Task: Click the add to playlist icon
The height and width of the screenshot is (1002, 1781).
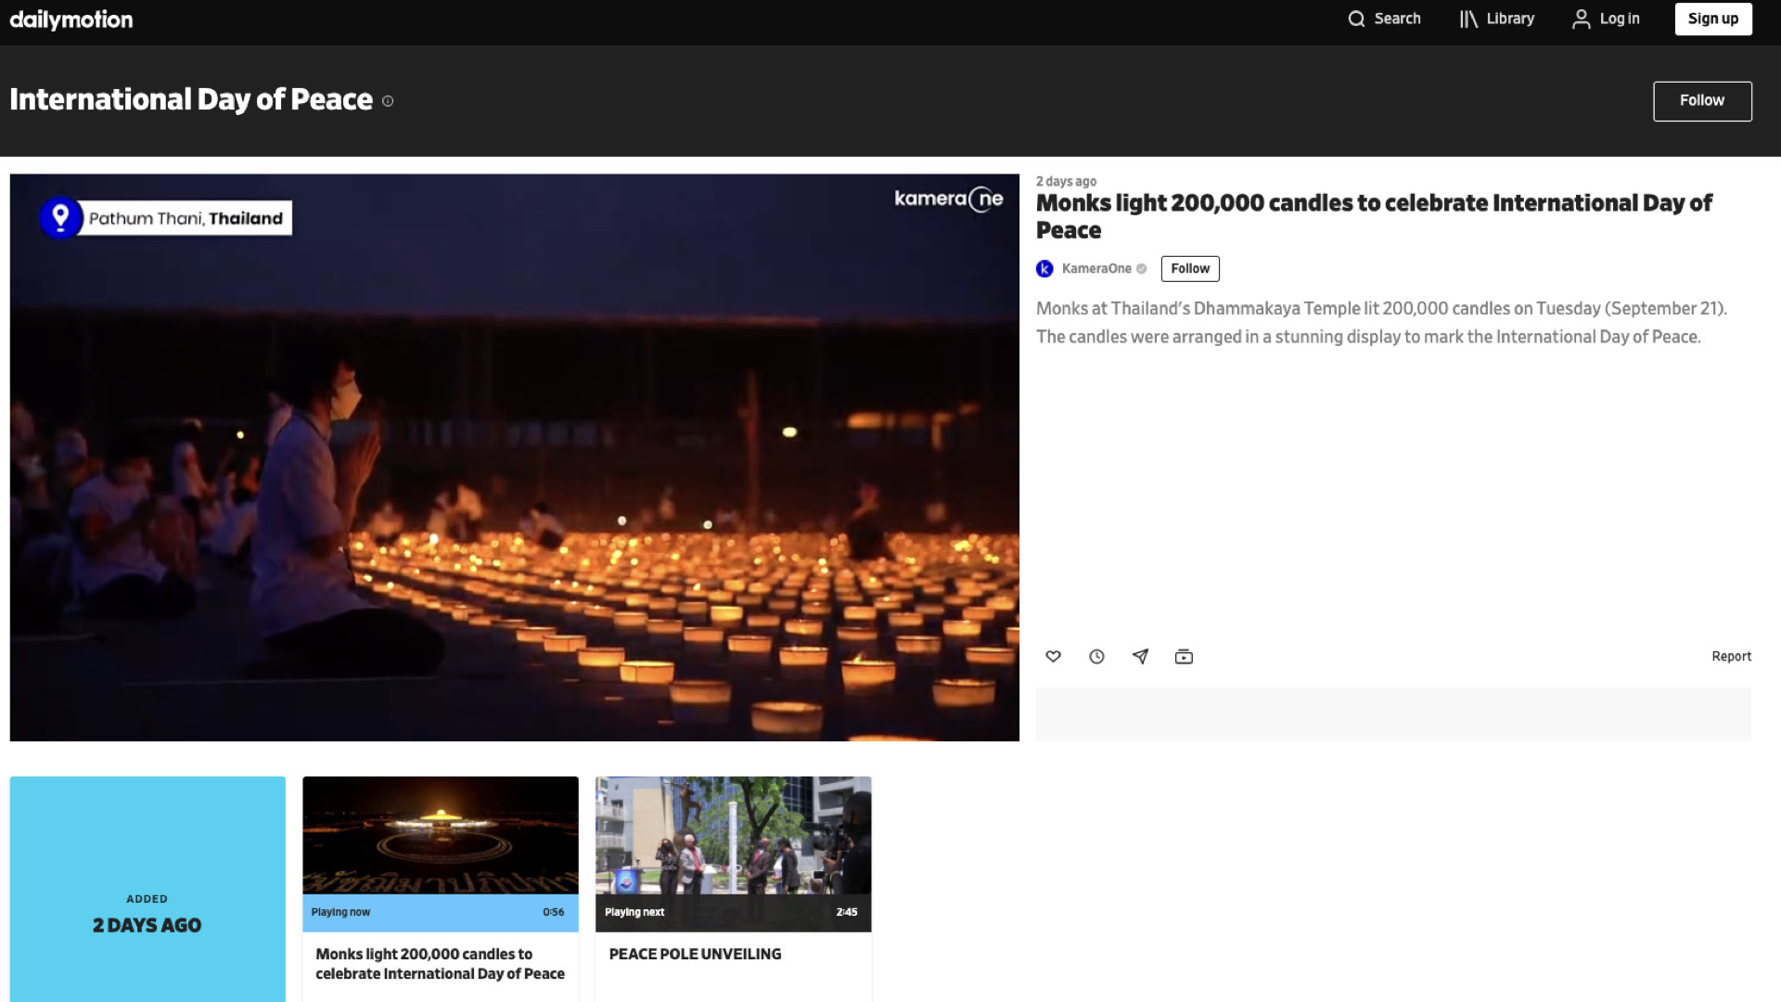Action: (1184, 657)
